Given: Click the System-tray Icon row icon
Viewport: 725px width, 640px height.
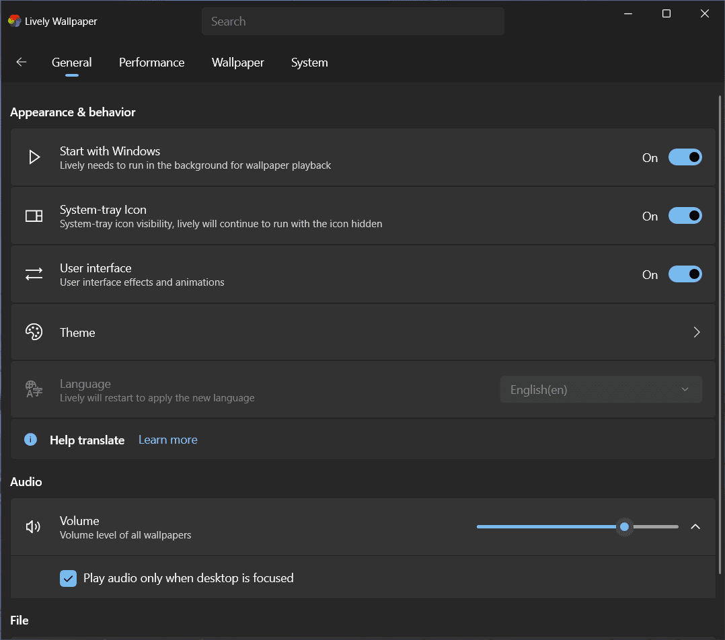Looking at the screenshot, I should click(x=34, y=216).
